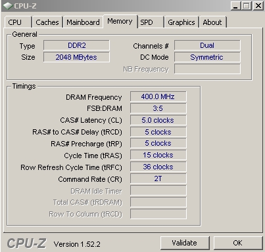Click the DC Mode label
The width and height of the screenshot is (265, 252).
coord(155,57)
